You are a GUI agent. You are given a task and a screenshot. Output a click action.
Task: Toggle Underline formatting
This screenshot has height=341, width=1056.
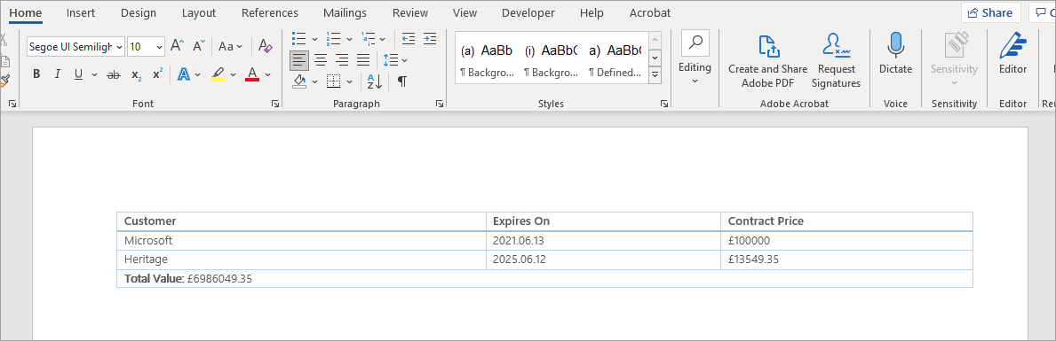[x=78, y=74]
